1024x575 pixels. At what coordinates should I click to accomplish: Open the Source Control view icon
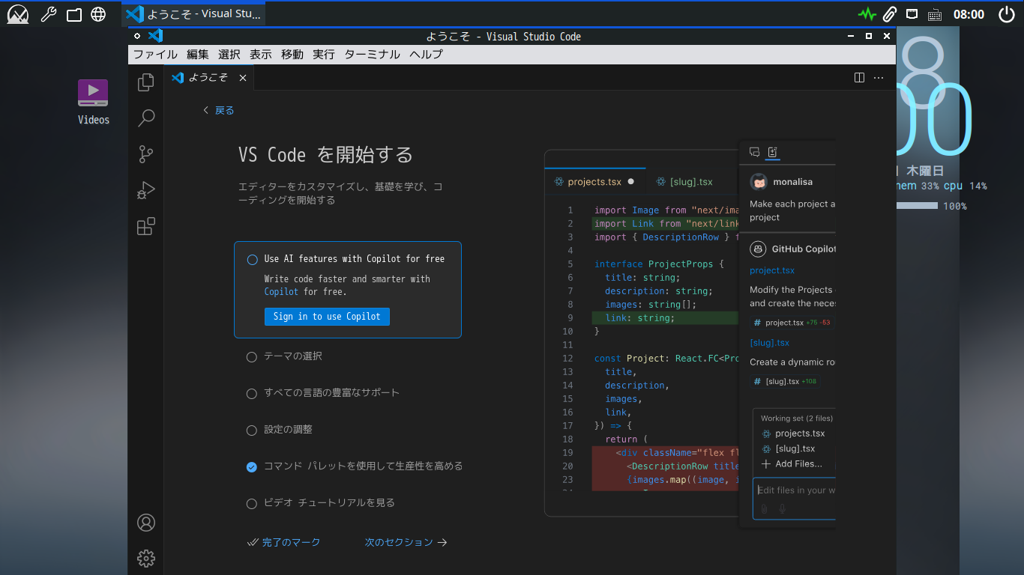pos(146,154)
